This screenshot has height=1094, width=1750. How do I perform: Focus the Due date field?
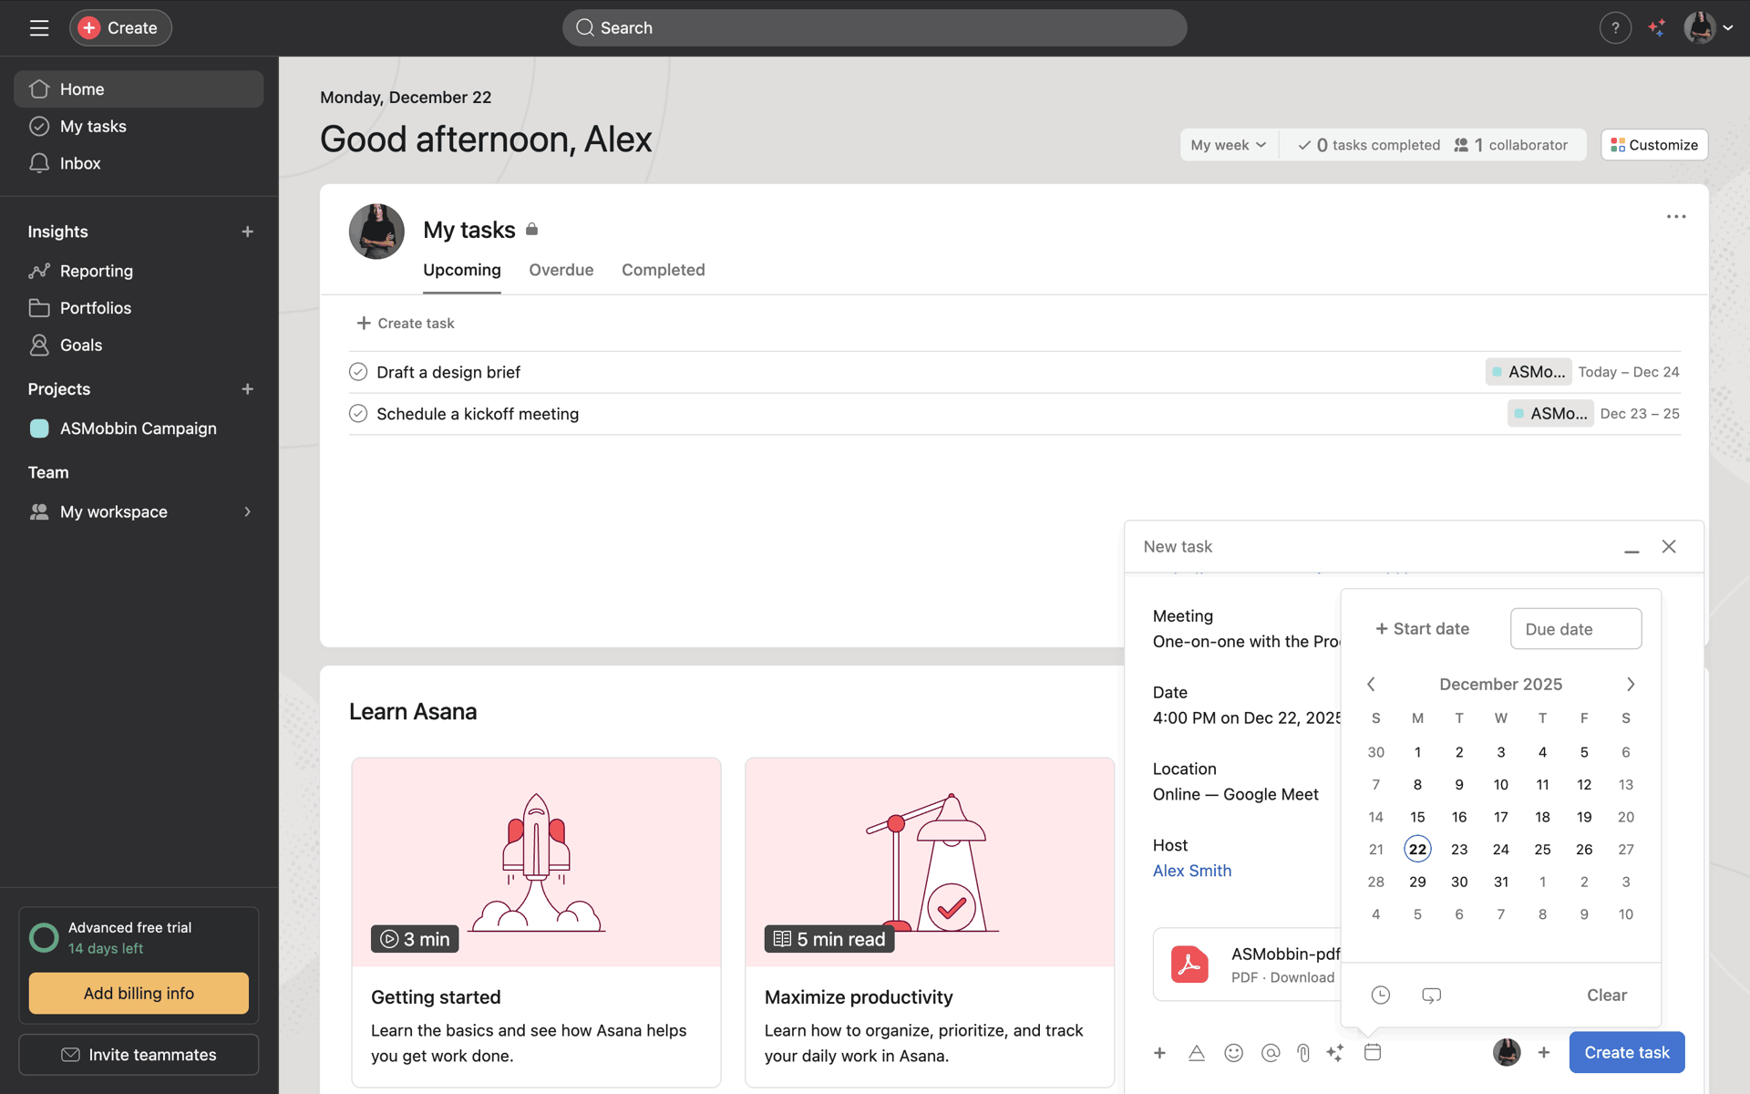1576,629
